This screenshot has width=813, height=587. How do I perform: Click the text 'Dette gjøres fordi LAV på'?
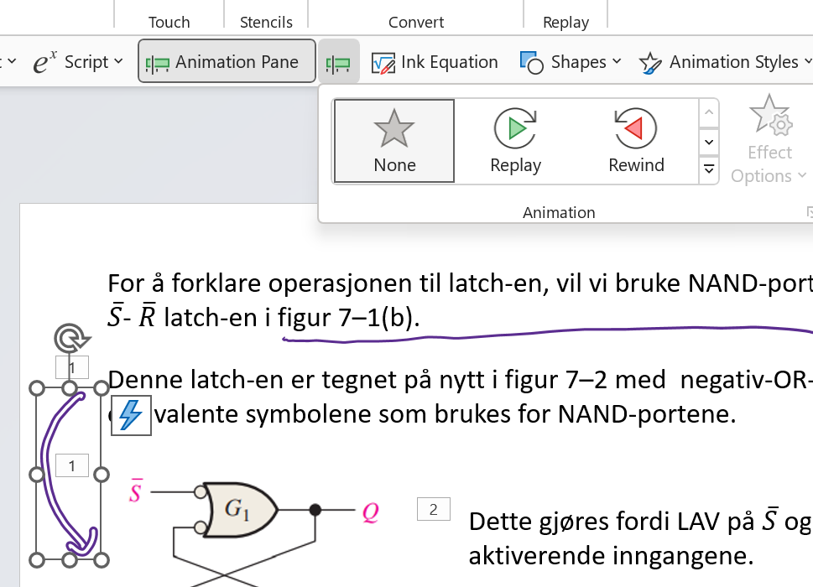(612, 522)
